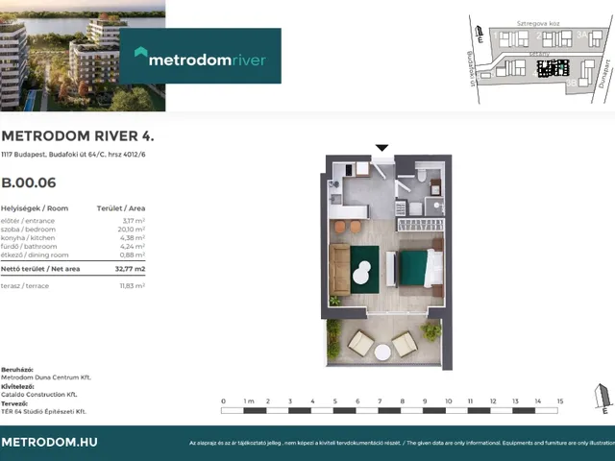The height and width of the screenshot is (461, 615).
Task: Click the site location map thumbnail
Action: [541, 59]
